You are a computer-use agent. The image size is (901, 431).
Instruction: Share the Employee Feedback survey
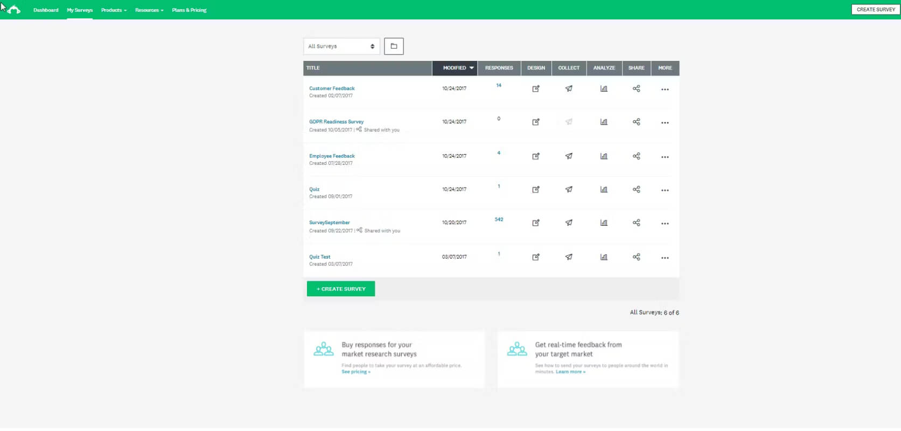click(636, 156)
